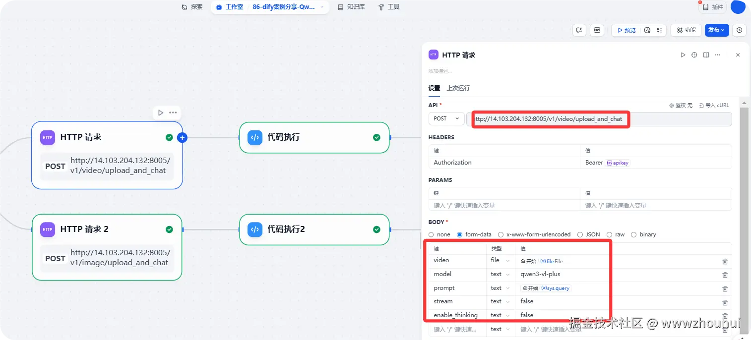
Task: Expand the POST method dropdown
Action: pos(446,119)
